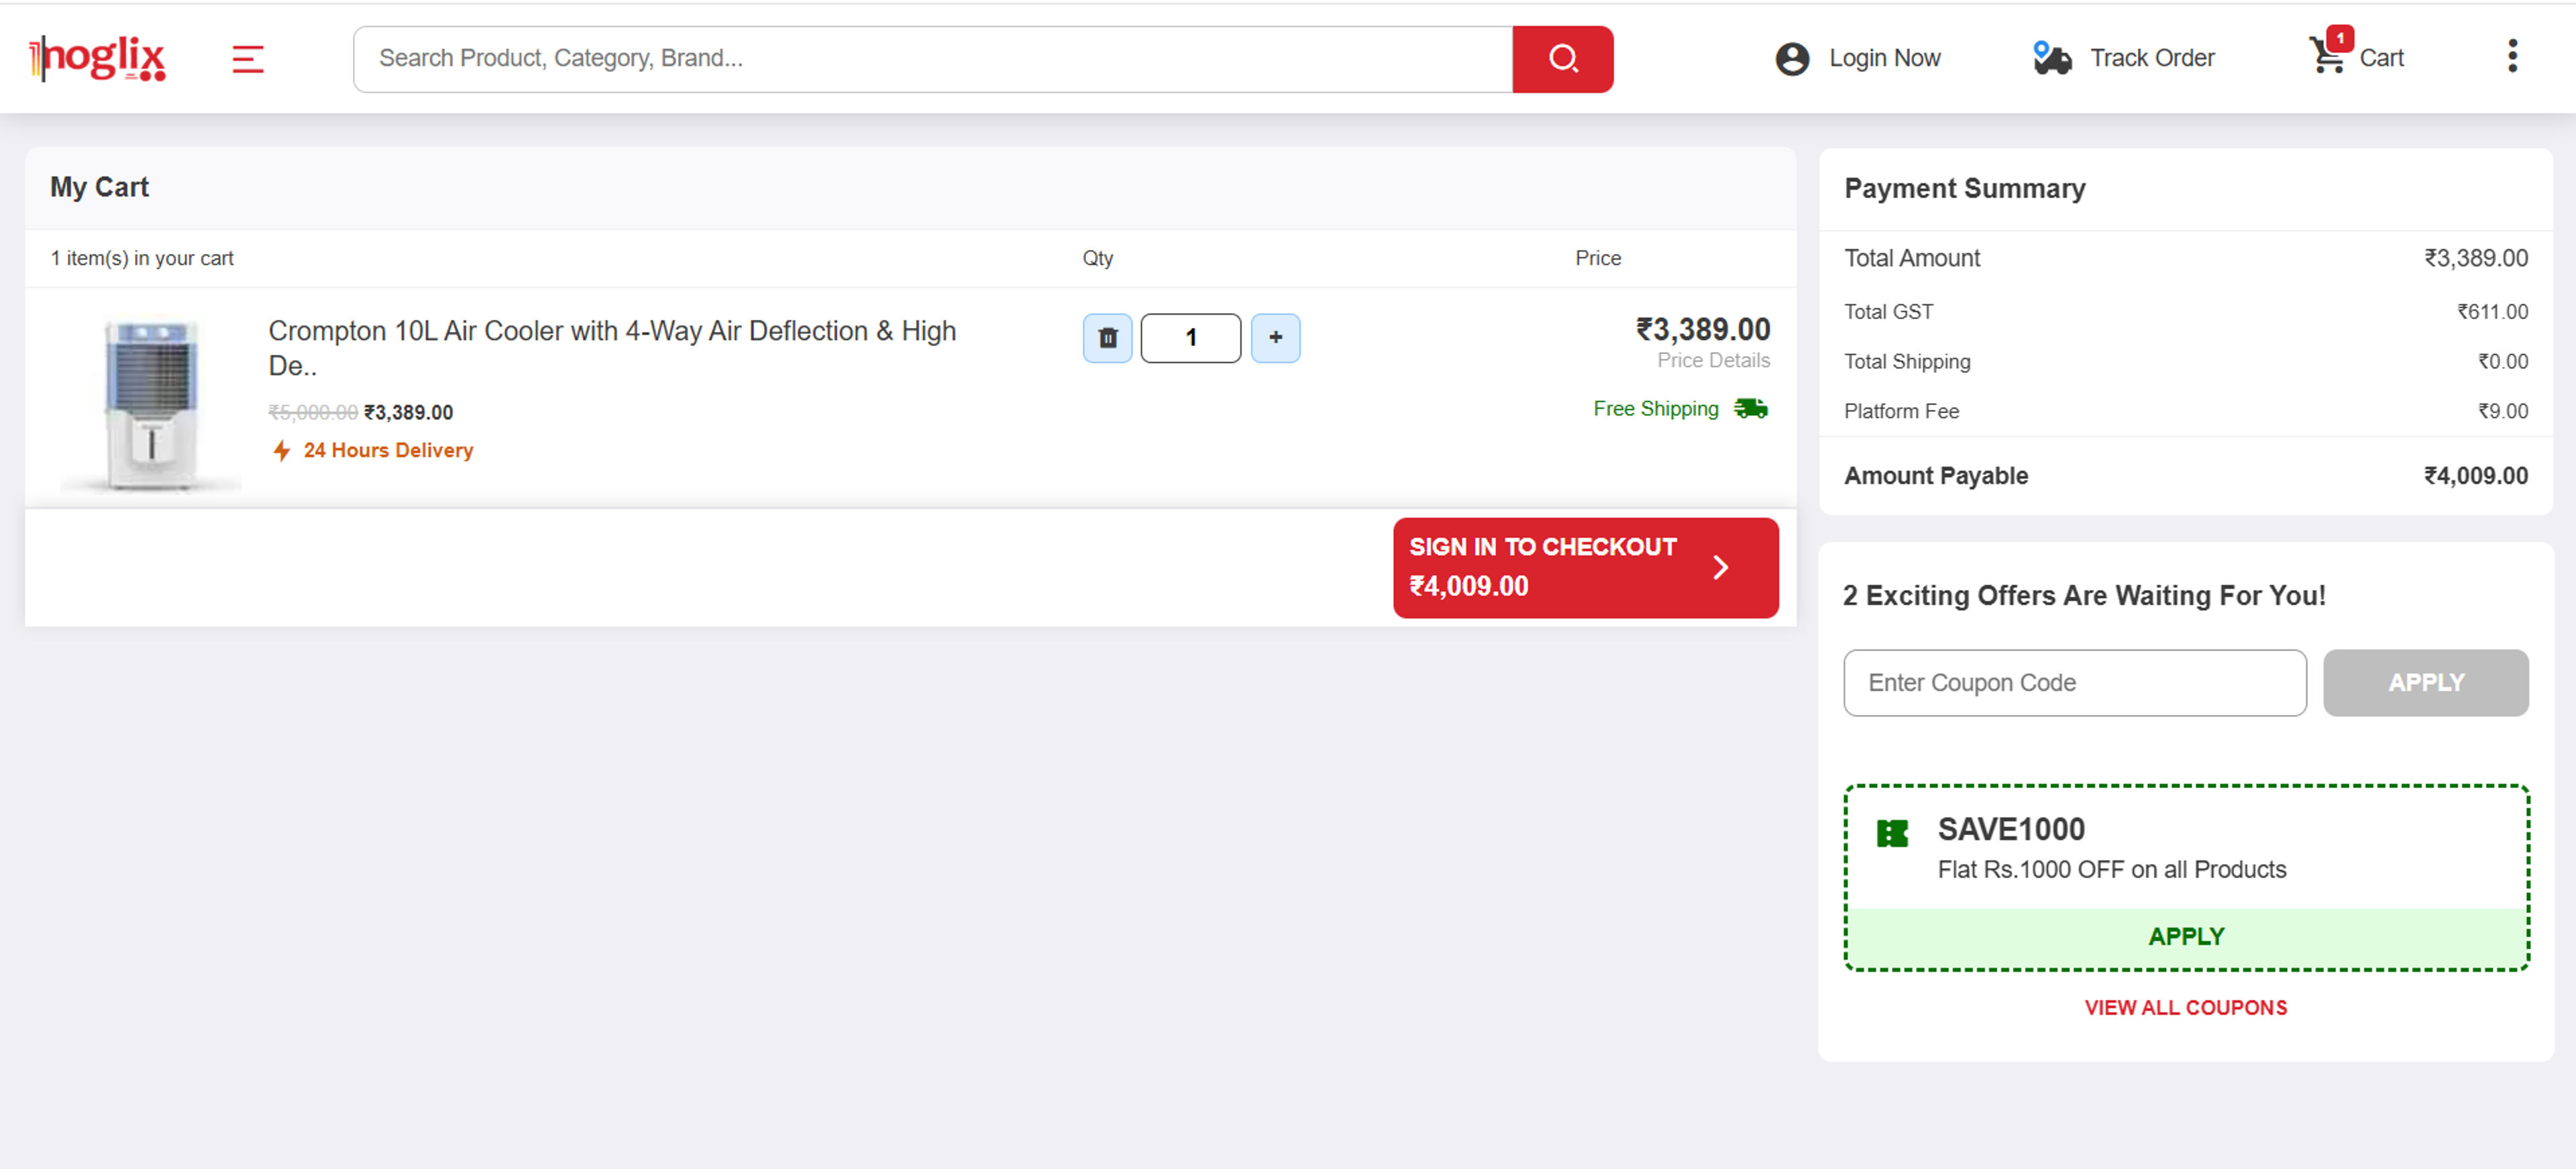Open View All Coupons link
This screenshot has height=1169, width=2576.
point(2185,1008)
